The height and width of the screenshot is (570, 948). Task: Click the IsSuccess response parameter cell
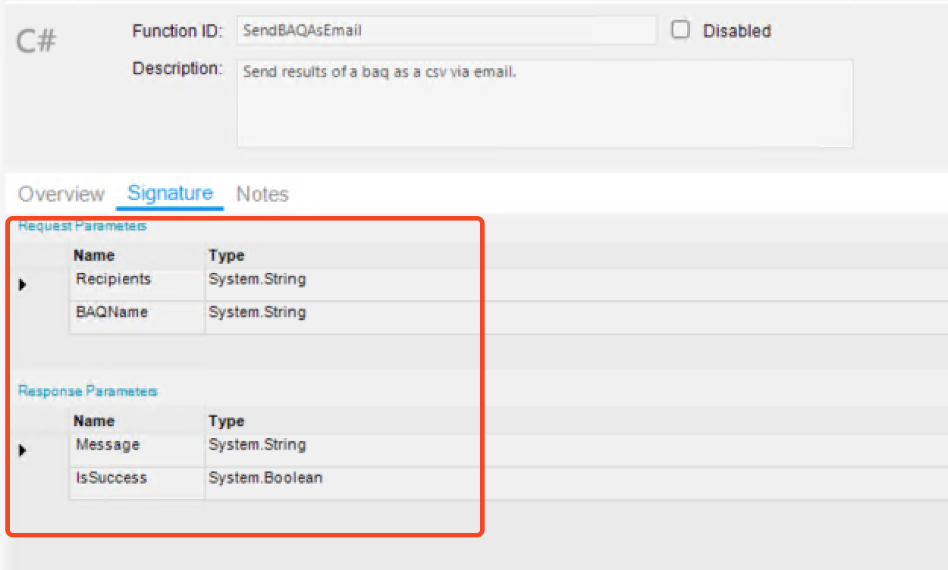click(x=137, y=483)
